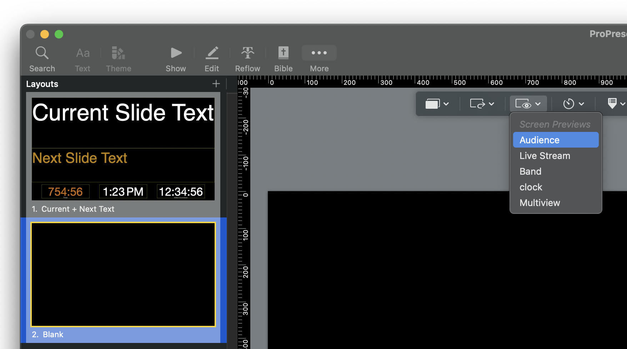Select the Blank layout thumbnail

coord(123,274)
